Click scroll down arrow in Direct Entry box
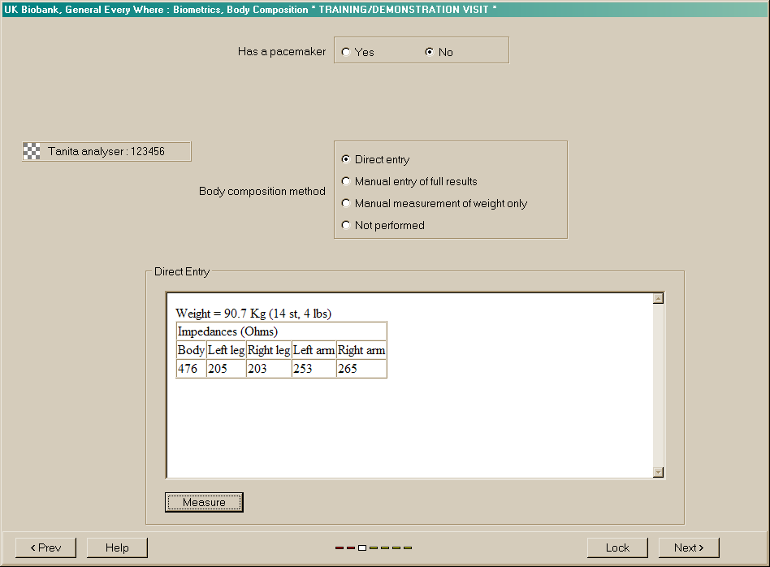Screen dimensions: 770x567 coord(658,472)
